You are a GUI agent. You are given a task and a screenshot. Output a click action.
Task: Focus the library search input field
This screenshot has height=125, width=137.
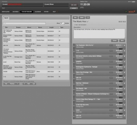click(x=24, y=23)
